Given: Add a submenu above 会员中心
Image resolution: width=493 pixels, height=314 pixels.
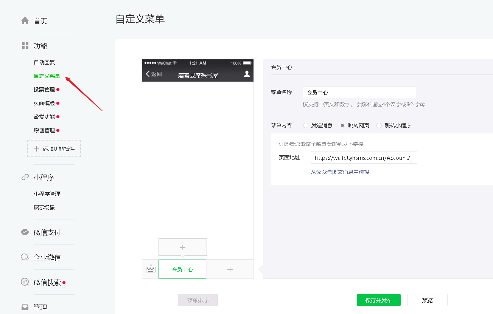Looking at the screenshot, I should pyautogui.click(x=183, y=247).
